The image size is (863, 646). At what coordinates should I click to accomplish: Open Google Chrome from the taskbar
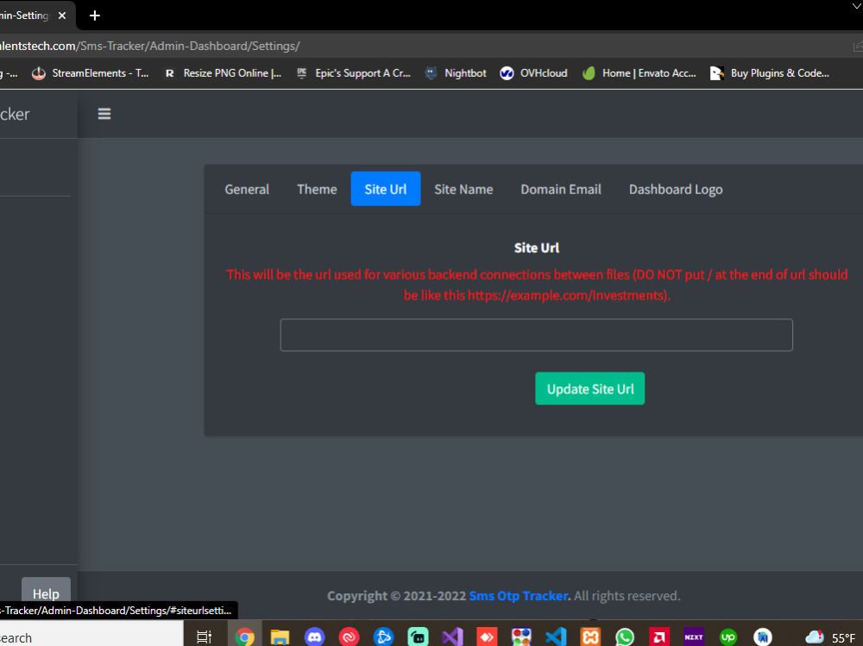pos(245,637)
